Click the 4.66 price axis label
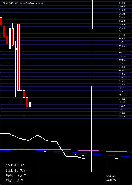 pyautogui.click(x=122, y=49)
